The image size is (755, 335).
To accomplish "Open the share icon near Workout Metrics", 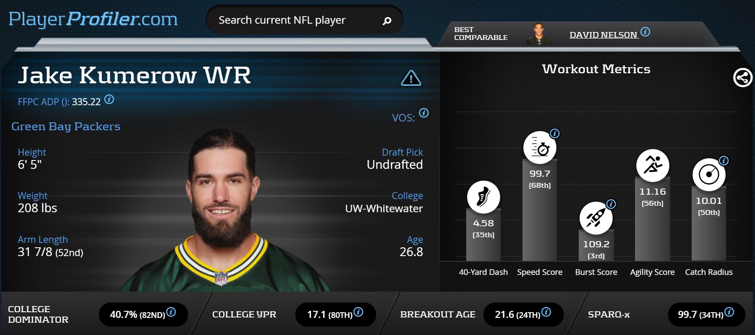I will (743, 78).
